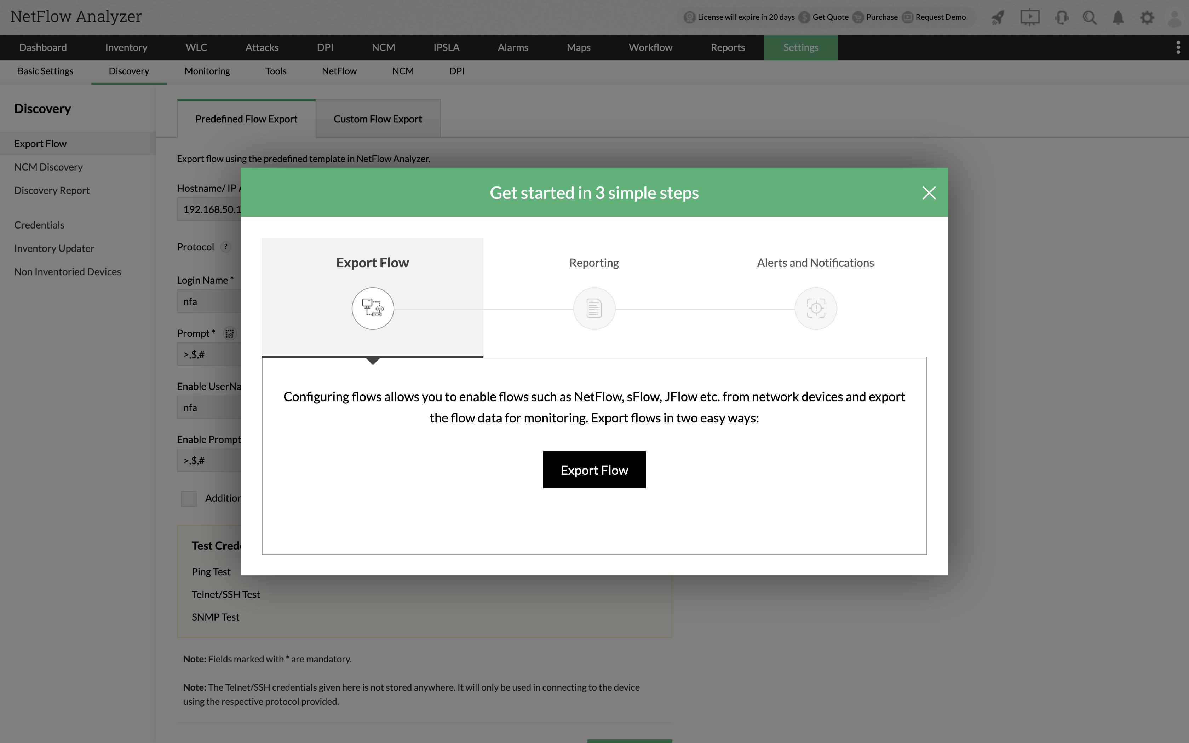Viewport: 1189px width, 743px height.
Task: Select the Reporting step document icon
Action: (x=594, y=309)
